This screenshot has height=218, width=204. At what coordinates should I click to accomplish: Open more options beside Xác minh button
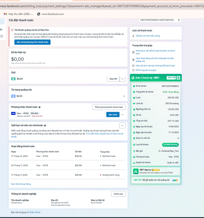pyautogui.click(x=122, y=114)
